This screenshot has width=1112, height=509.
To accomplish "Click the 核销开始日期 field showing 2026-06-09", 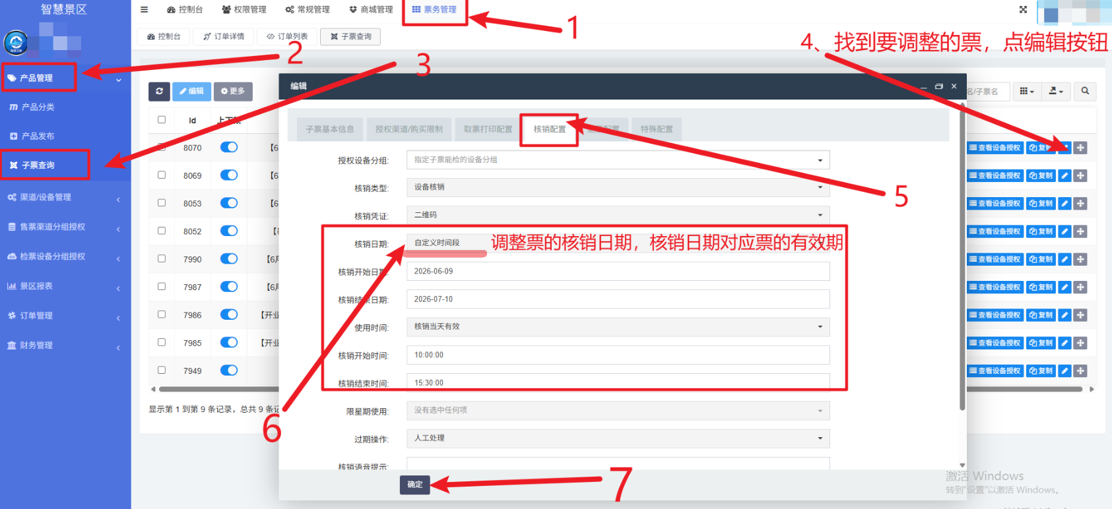I will point(618,272).
